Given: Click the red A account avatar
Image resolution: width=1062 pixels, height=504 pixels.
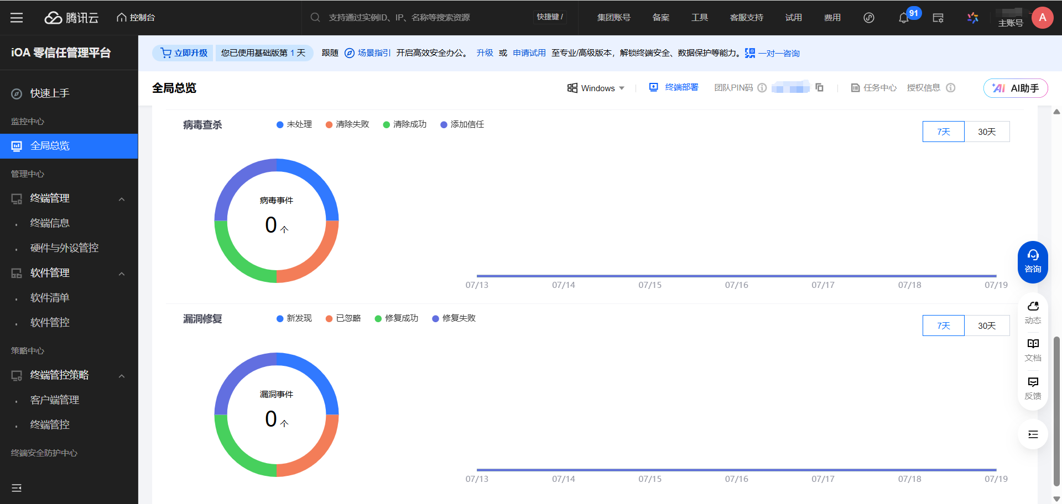Looking at the screenshot, I should pos(1043,18).
